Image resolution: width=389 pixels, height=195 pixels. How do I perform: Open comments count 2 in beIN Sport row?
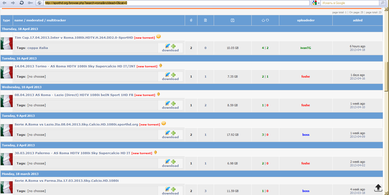(x=205, y=105)
